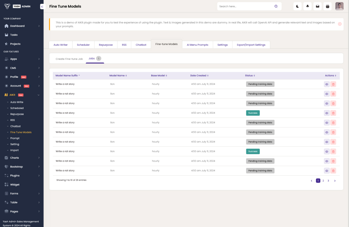Go to pagination page 2
The image size is (349, 227).
(323, 181)
